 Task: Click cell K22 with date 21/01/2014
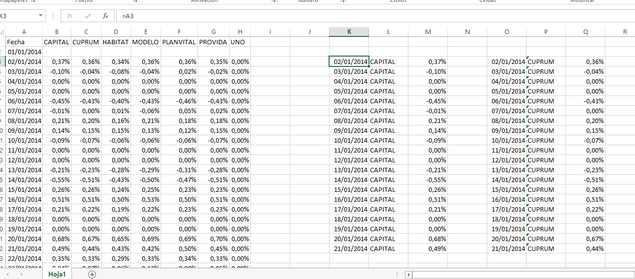click(349, 248)
